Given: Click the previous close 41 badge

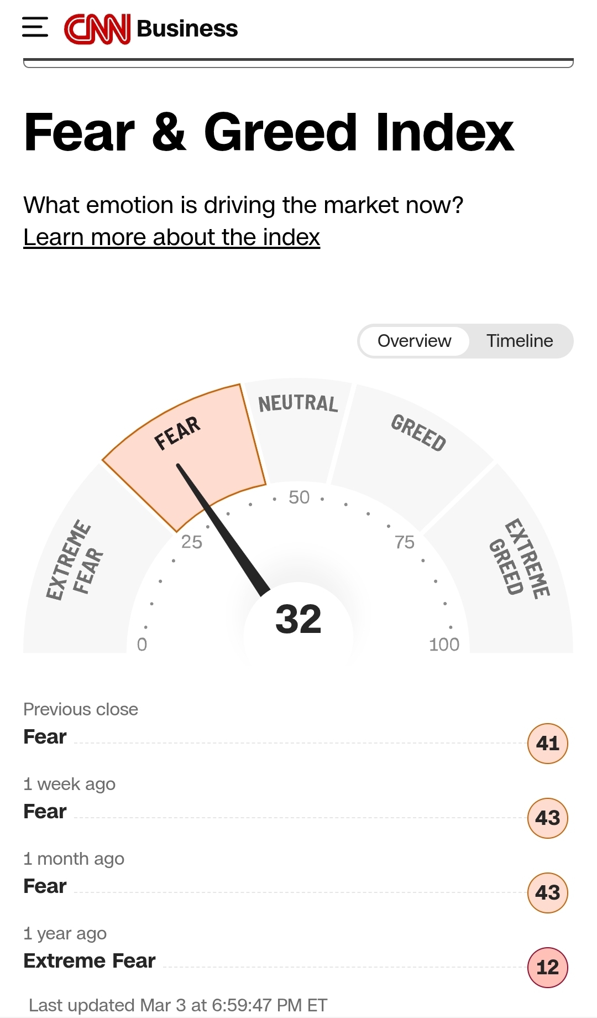Looking at the screenshot, I should 547,743.
